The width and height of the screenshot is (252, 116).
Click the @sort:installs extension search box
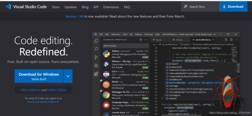click(x=126, y=46)
